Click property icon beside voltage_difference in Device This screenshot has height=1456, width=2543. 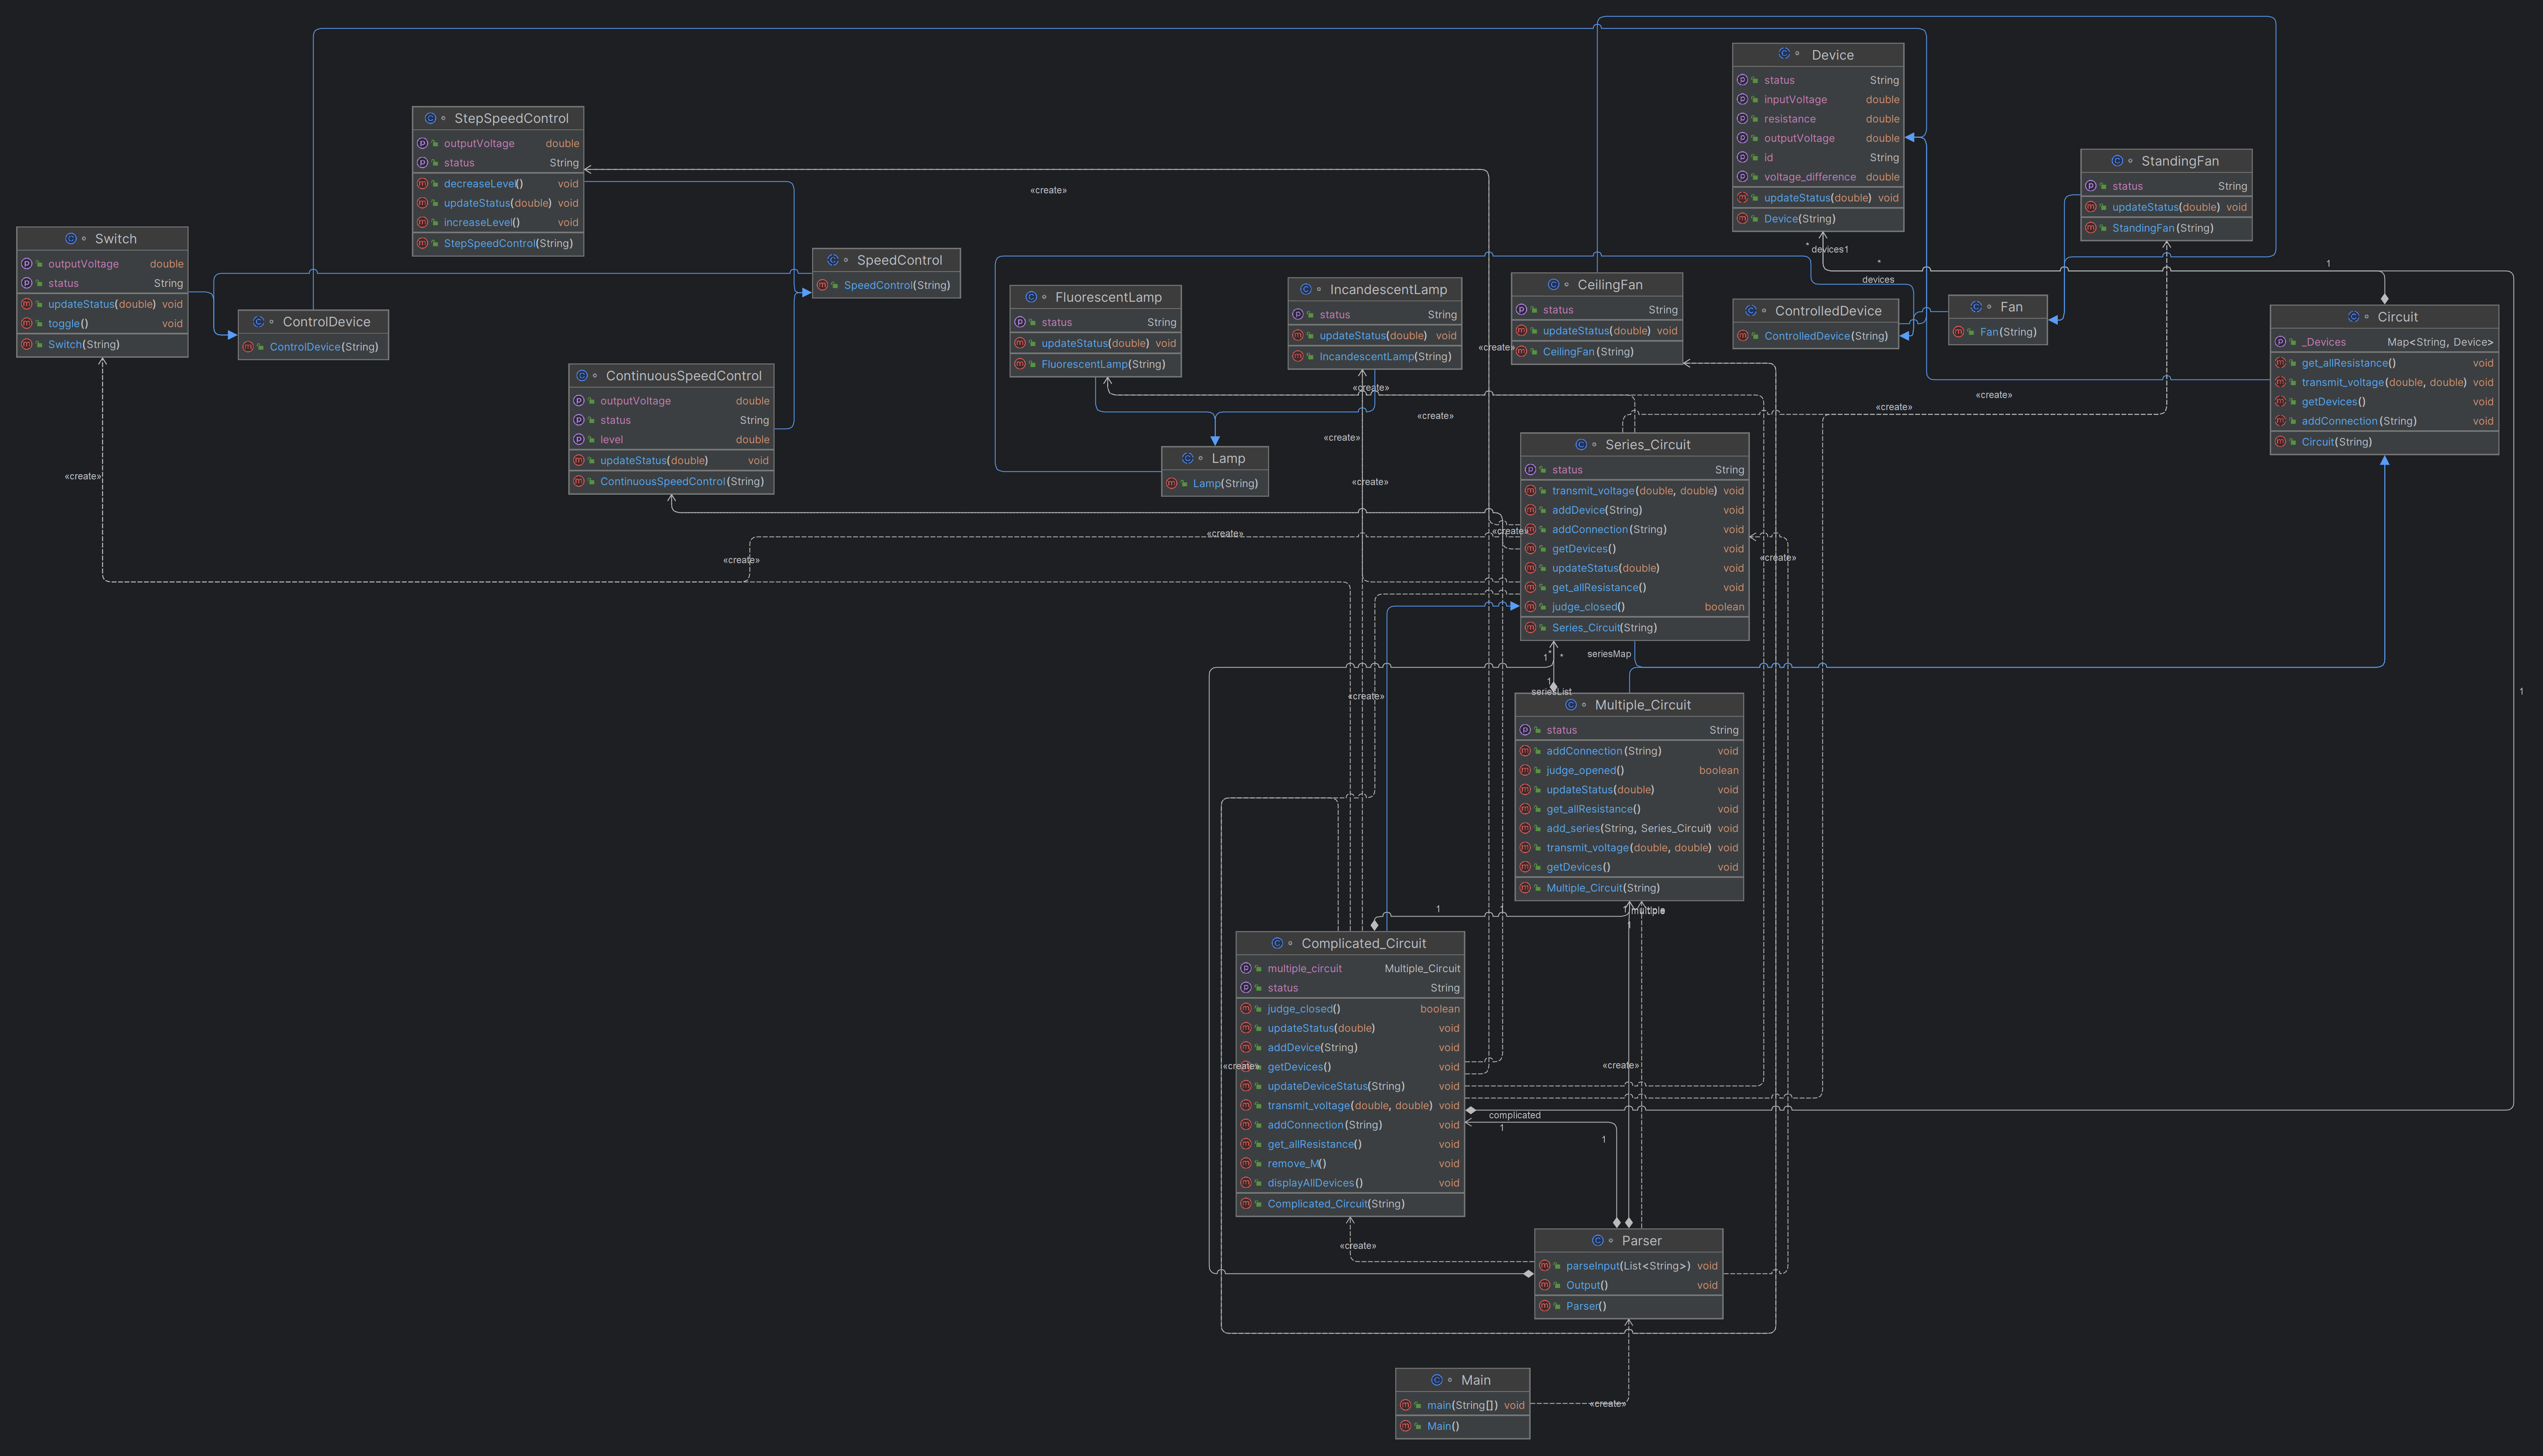click(x=1743, y=177)
